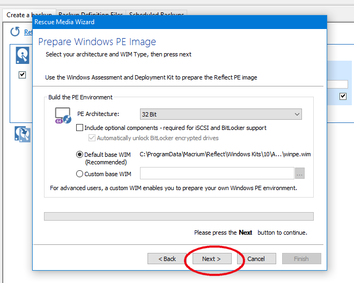354x283 pixels.
Task: Go back with the Back button
Action: pos(167,259)
